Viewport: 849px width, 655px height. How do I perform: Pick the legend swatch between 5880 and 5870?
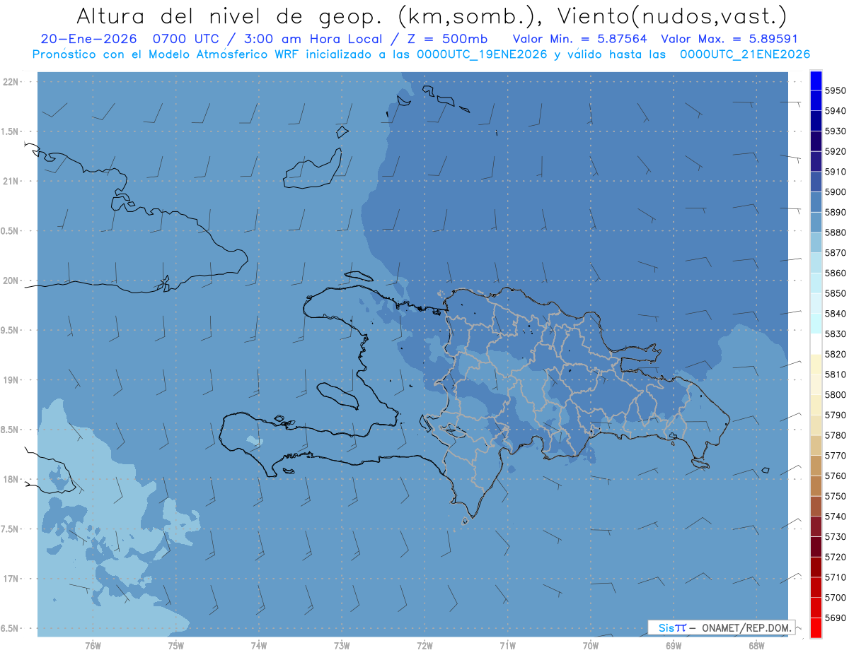816,242
